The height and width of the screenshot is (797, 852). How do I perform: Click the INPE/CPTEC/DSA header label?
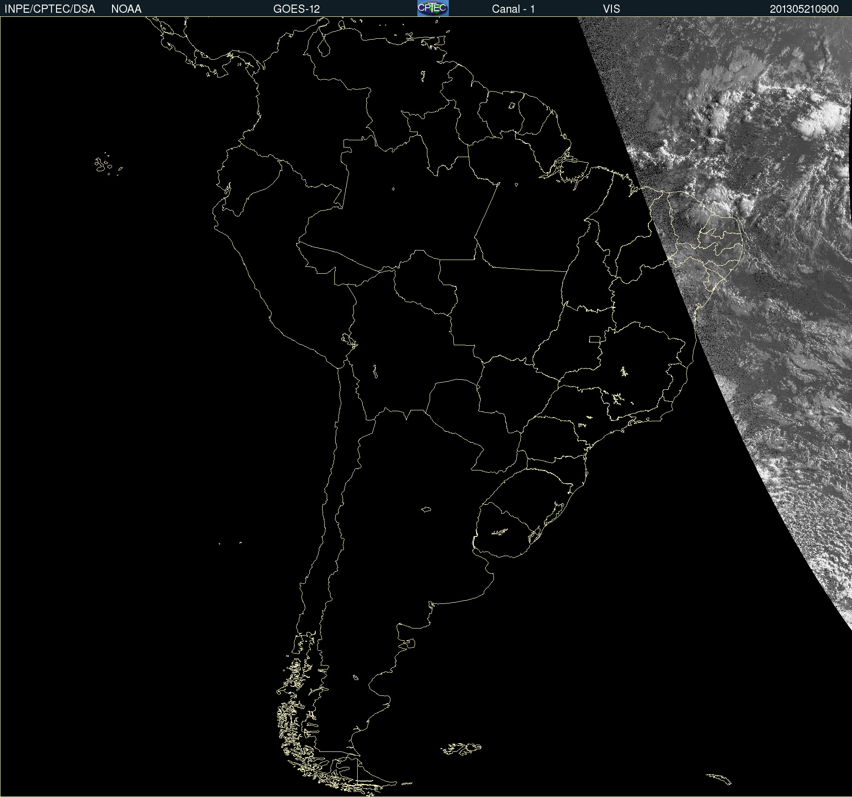point(50,9)
